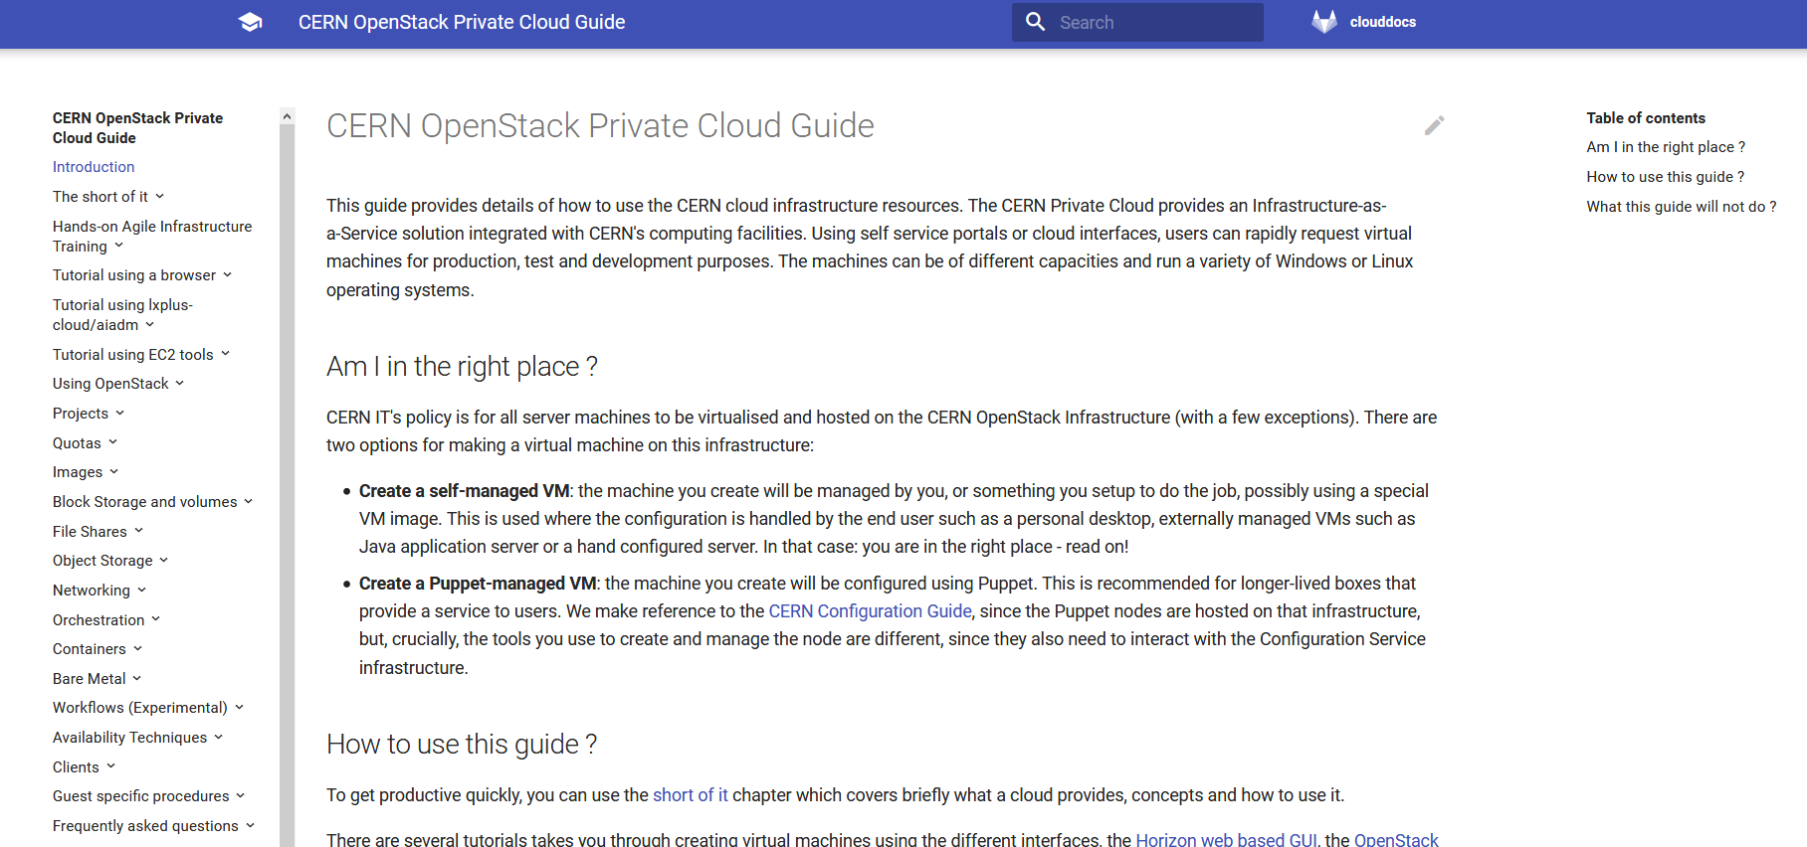The width and height of the screenshot is (1807, 847).
Task: Click sidebar title CERN OpenStack Private Cloud Guide
Action: (137, 128)
